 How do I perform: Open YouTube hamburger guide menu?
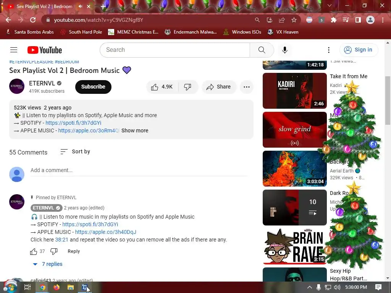click(14, 50)
